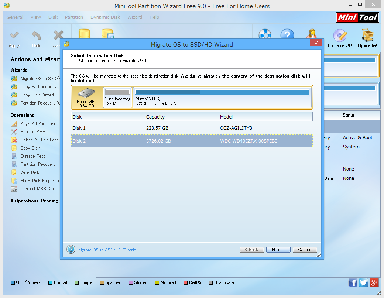Open the Bootable CD tool
This screenshot has height=298, width=384.
click(340, 38)
